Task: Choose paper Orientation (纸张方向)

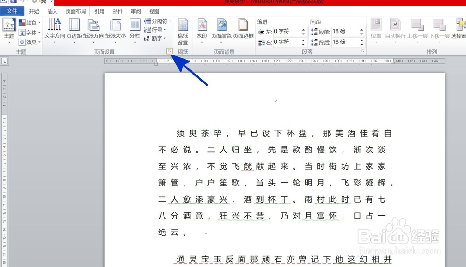Action: (93, 30)
